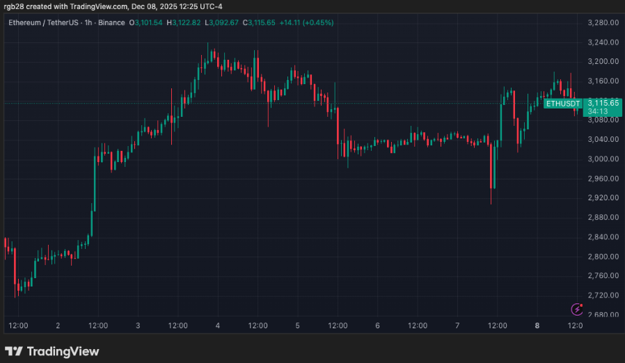Click the countdown timer 34:13
The width and height of the screenshot is (625, 363).
pos(597,111)
